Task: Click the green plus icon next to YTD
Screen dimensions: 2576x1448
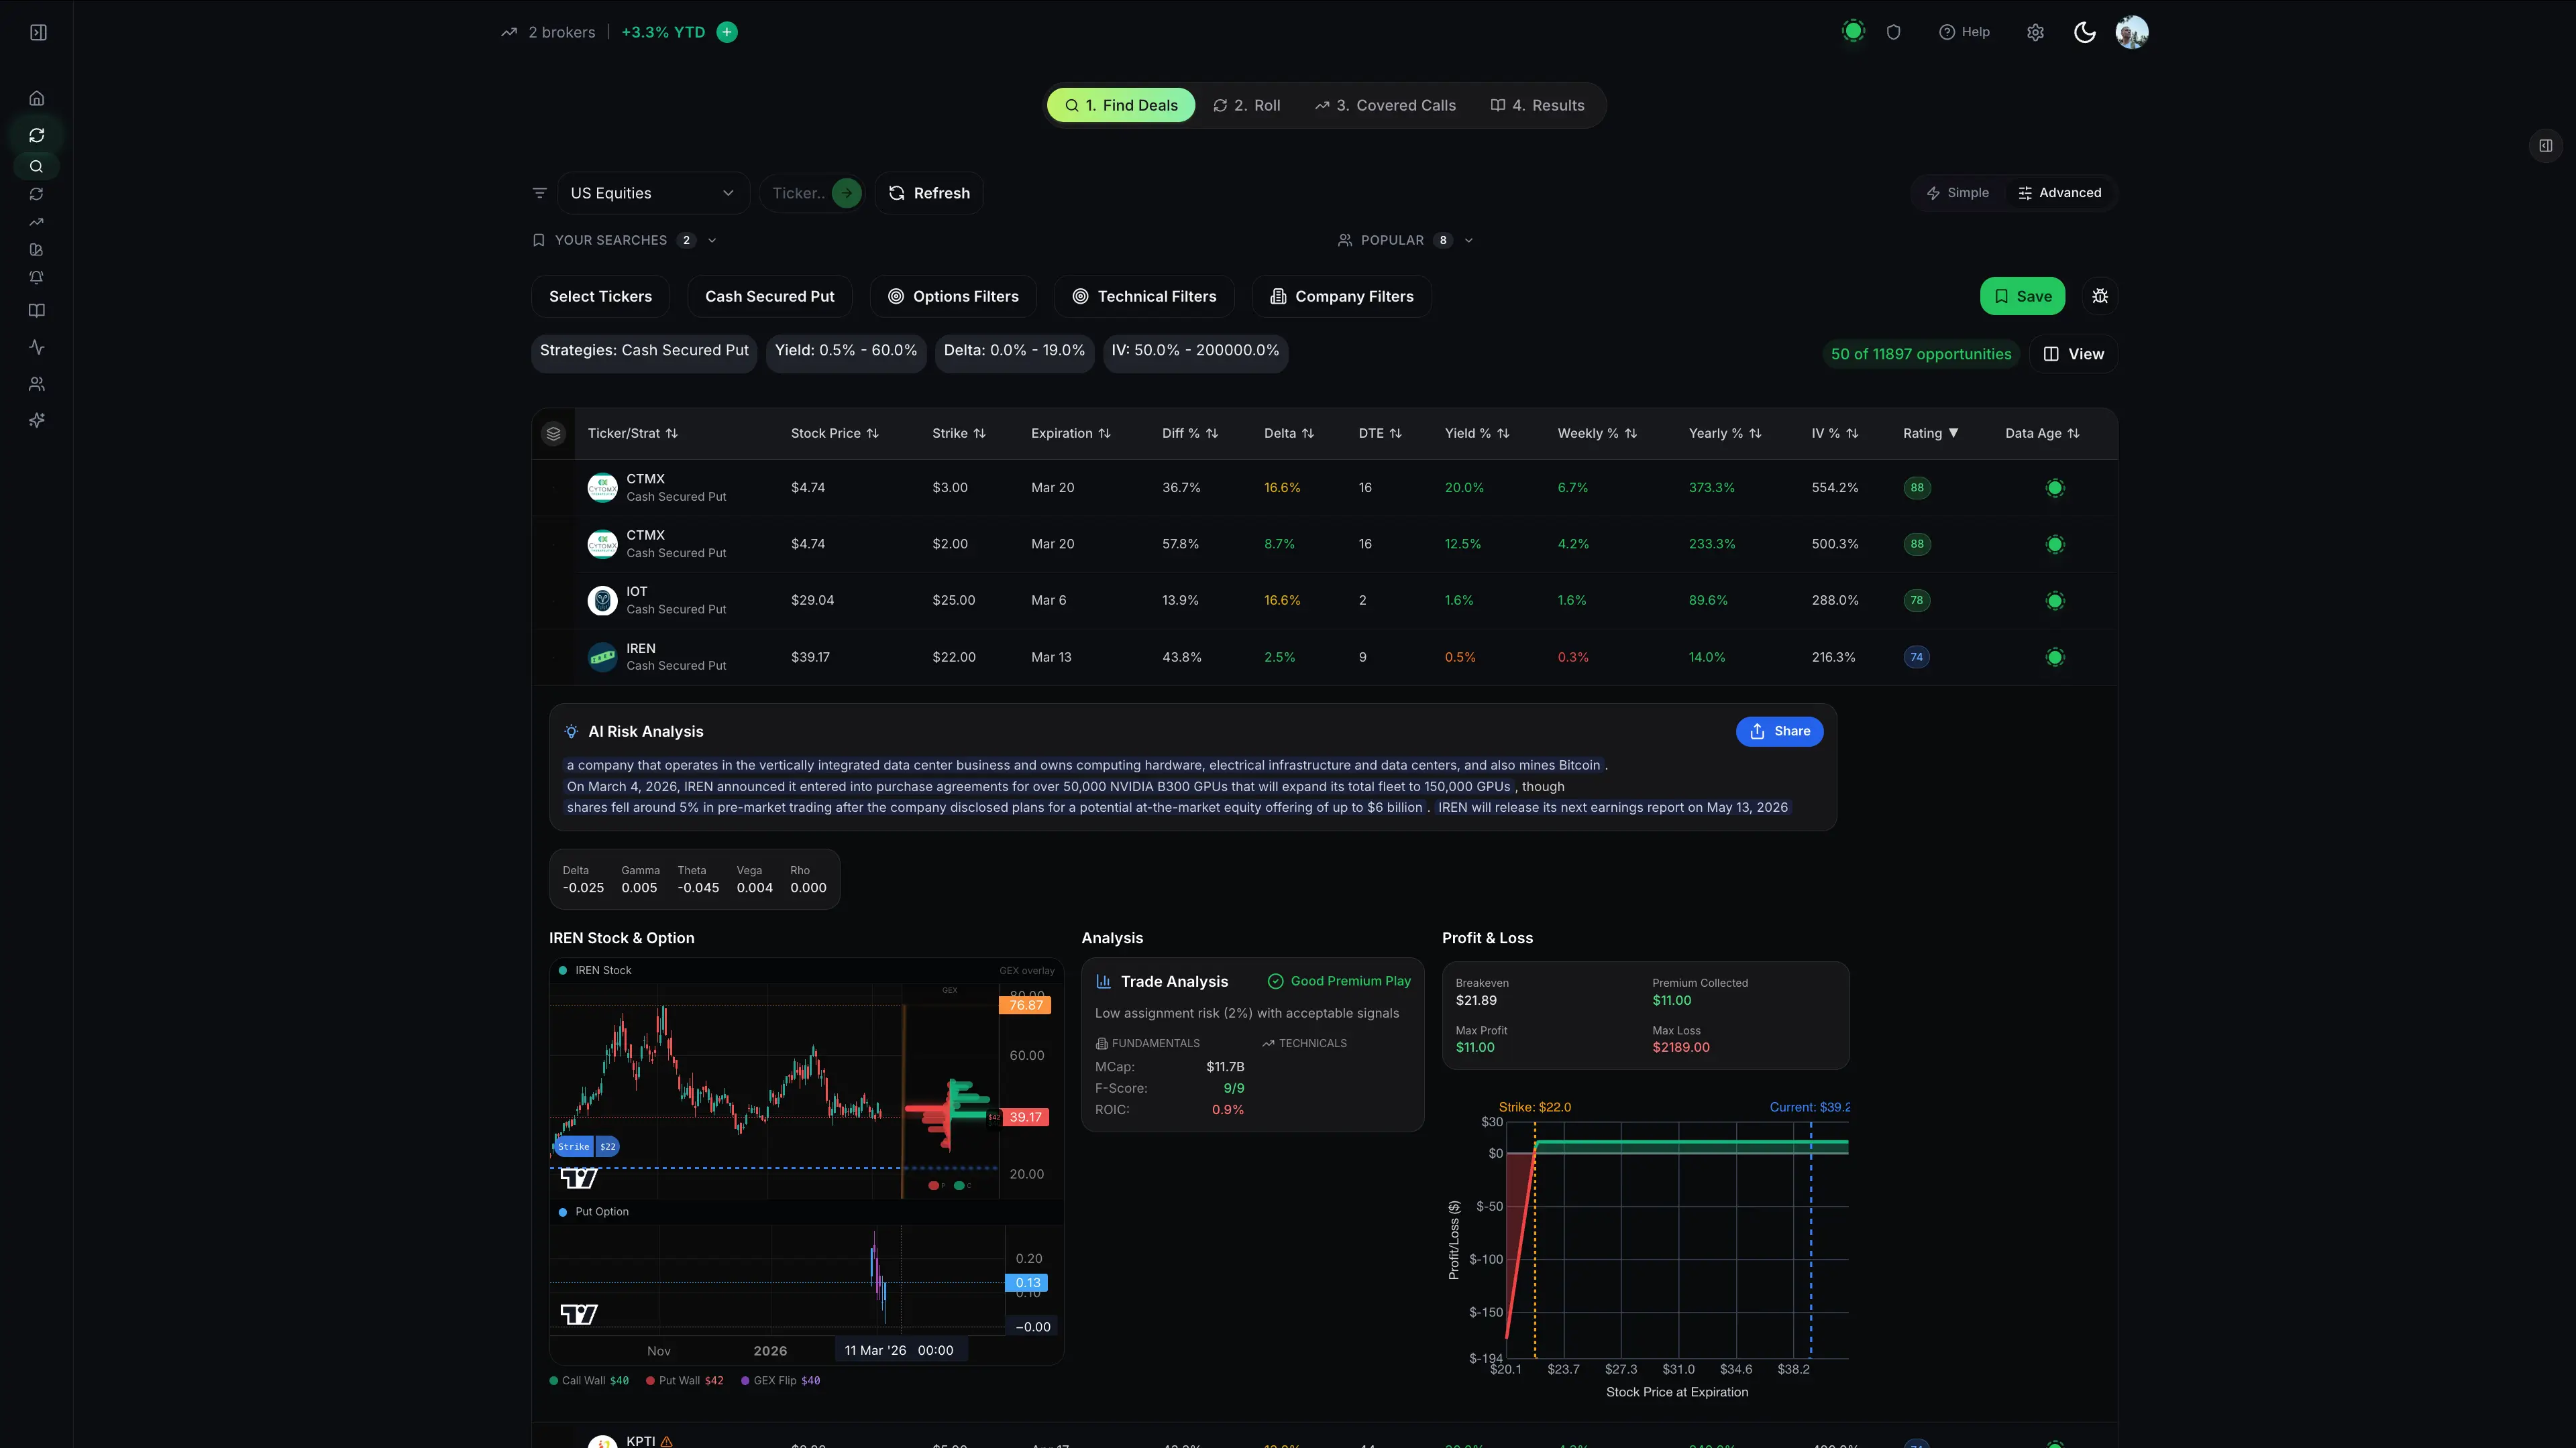Action: click(x=727, y=32)
